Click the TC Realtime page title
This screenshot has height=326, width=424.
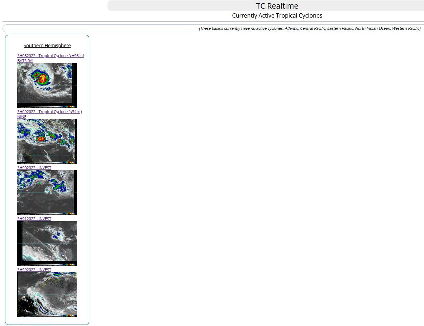277,6
